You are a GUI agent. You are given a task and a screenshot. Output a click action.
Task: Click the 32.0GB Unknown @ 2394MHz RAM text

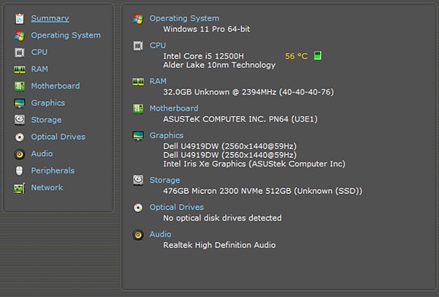(249, 92)
